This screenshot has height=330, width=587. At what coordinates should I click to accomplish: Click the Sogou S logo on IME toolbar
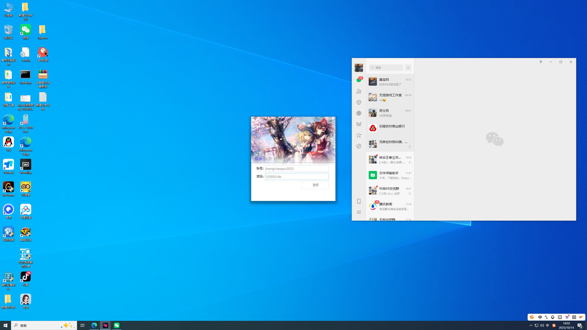click(x=532, y=317)
